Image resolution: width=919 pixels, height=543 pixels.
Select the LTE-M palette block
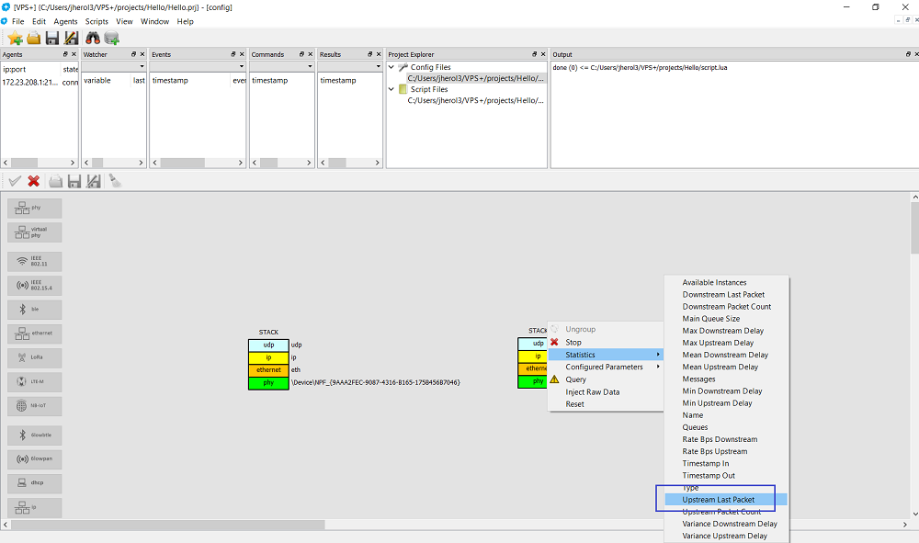(35, 380)
